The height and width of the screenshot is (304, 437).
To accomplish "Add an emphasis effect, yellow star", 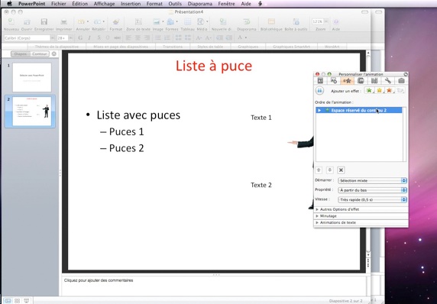I will (379, 91).
